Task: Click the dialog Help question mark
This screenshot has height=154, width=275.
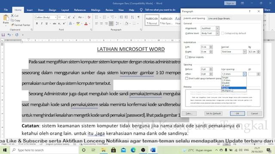Action: (x=250, y=12)
